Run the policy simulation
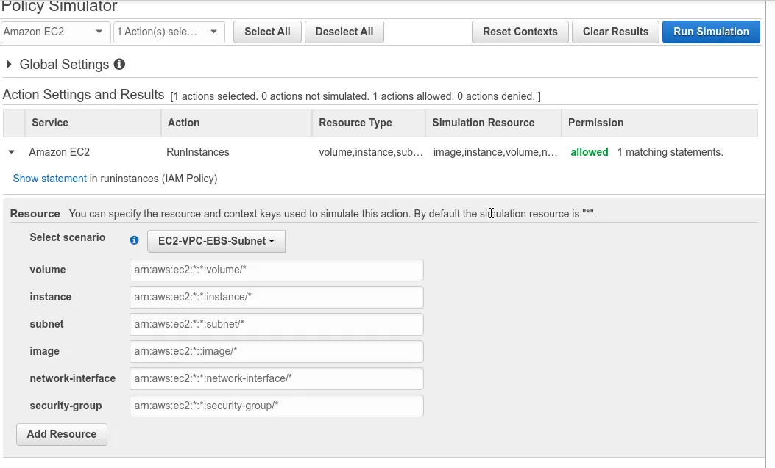The height and width of the screenshot is (468, 775). (711, 32)
